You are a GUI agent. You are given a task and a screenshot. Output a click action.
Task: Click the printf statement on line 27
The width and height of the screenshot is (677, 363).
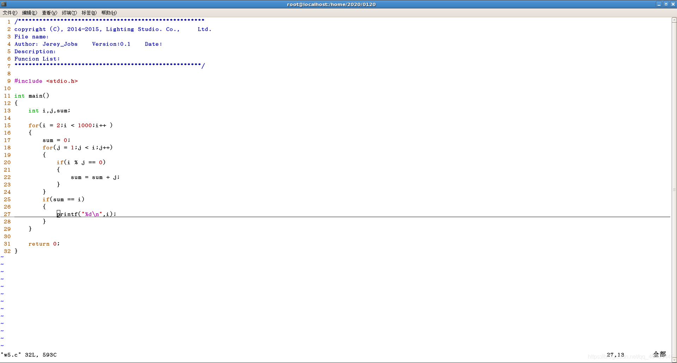[x=86, y=214]
